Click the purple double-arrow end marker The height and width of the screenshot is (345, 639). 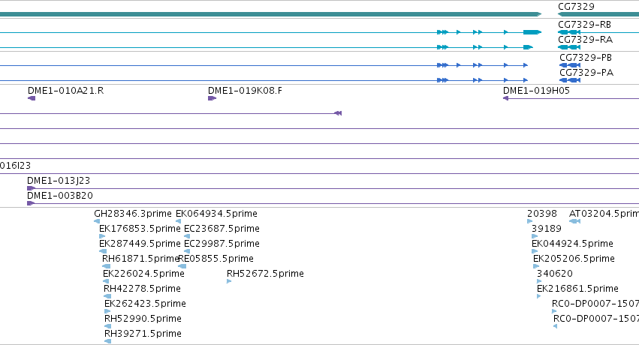click(x=338, y=113)
